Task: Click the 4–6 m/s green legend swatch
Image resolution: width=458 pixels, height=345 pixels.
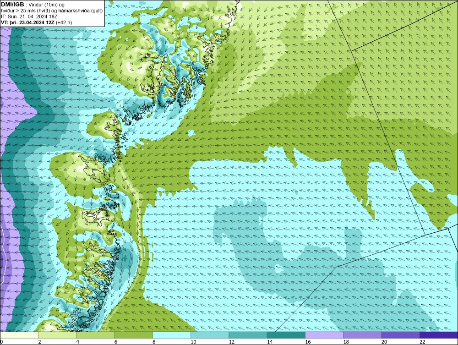Action: tap(95, 335)
